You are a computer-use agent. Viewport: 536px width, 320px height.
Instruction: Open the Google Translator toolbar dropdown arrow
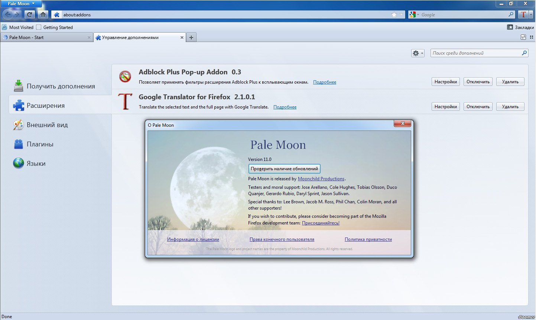[x=531, y=14]
